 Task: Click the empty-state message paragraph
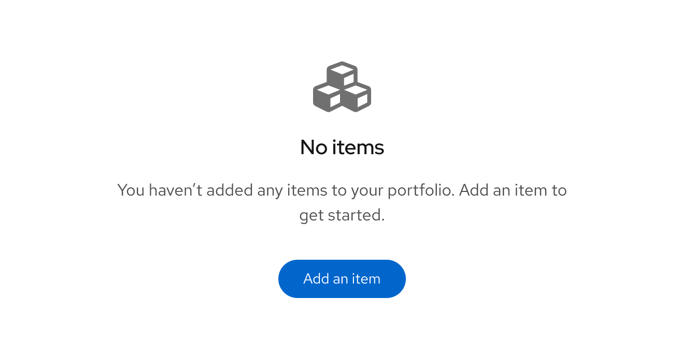pos(342,202)
